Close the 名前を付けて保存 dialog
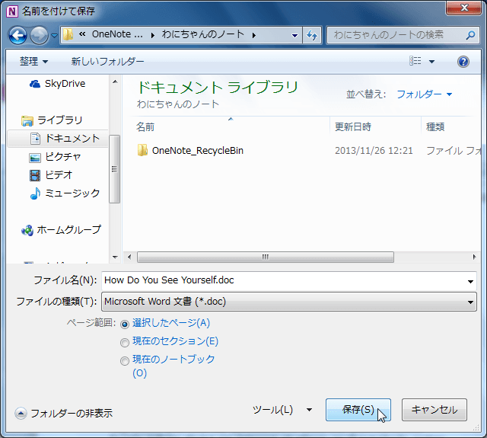The width and height of the screenshot is (487, 438). 463,8
